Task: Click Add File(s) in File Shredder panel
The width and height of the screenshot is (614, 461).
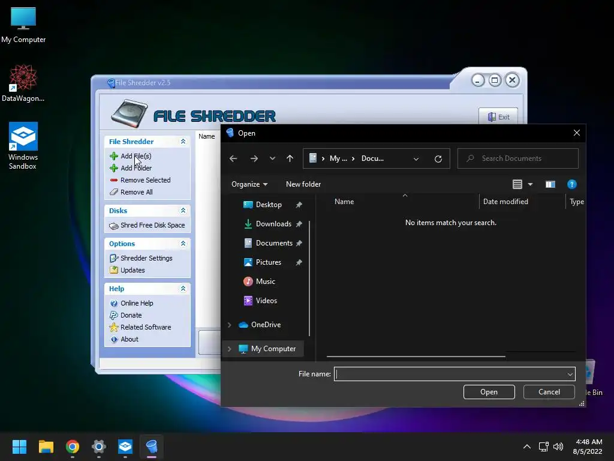Action: point(136,156)
